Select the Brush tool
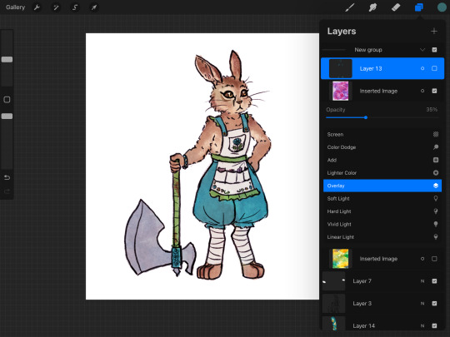 point(350,7)
